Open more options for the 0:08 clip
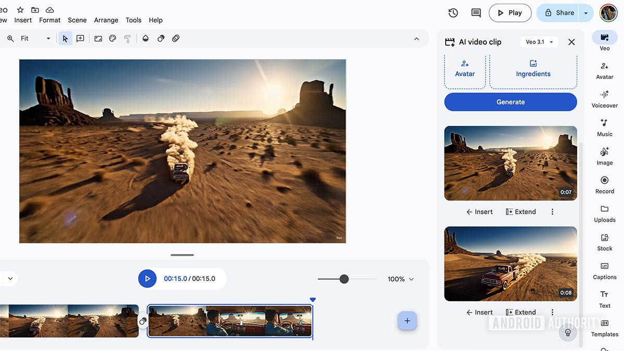The image size is (624, 351). point(552,312)
